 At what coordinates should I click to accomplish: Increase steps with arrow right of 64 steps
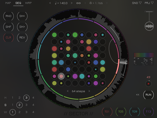89,91
